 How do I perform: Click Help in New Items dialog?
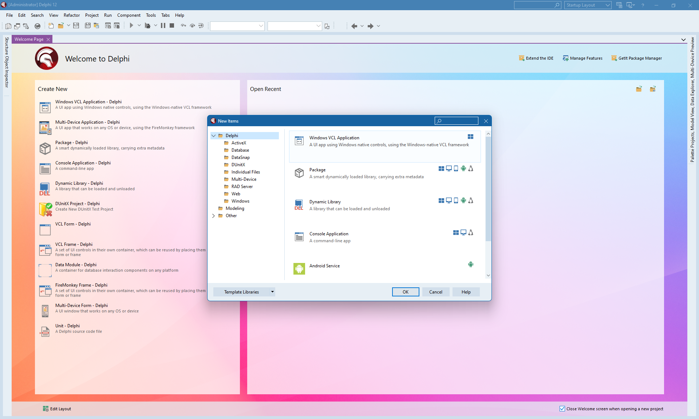[x=466, y=292]
